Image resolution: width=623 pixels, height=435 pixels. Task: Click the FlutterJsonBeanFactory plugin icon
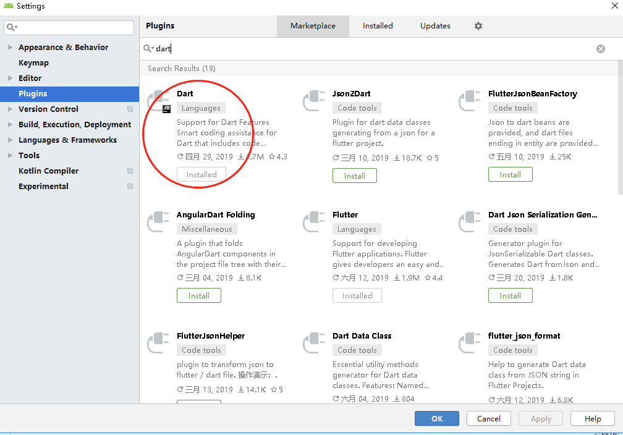click(x=470, y=101)
